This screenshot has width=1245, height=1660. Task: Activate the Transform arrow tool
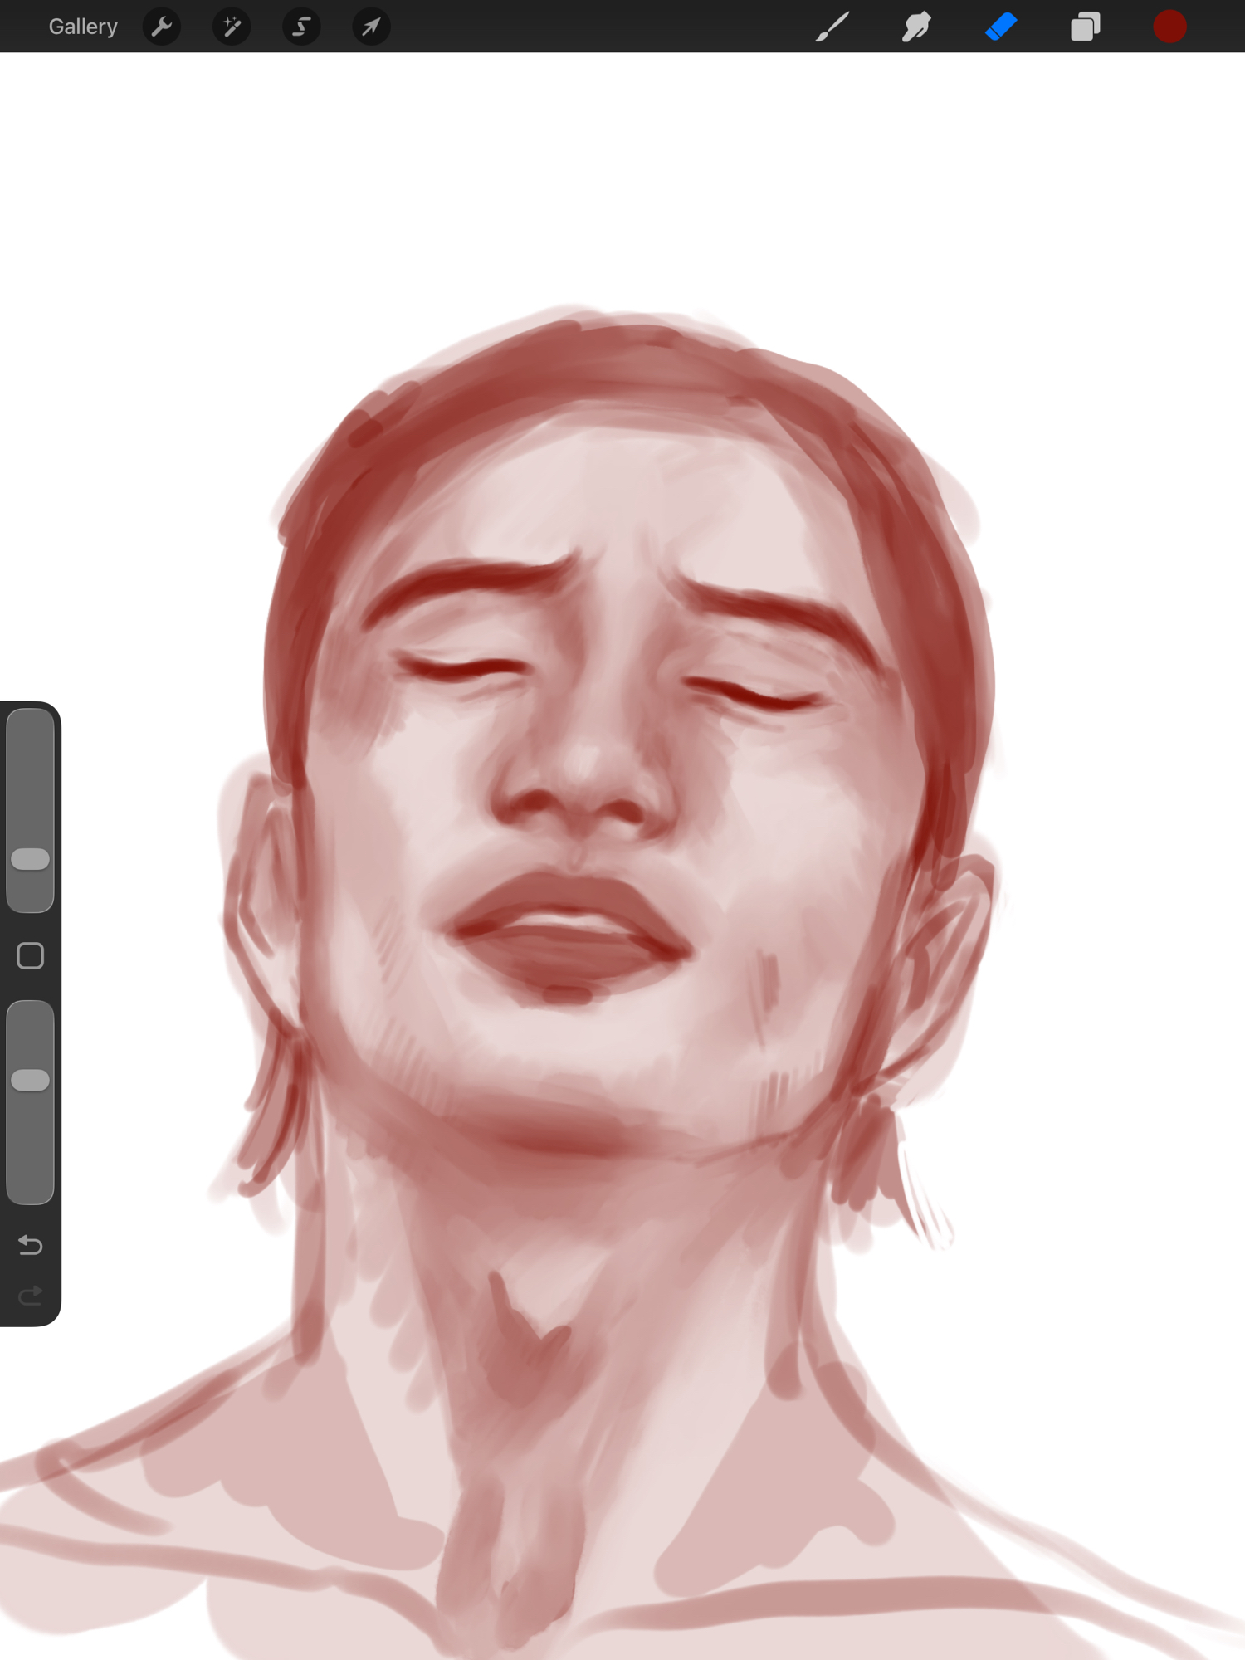click(371, 27)
